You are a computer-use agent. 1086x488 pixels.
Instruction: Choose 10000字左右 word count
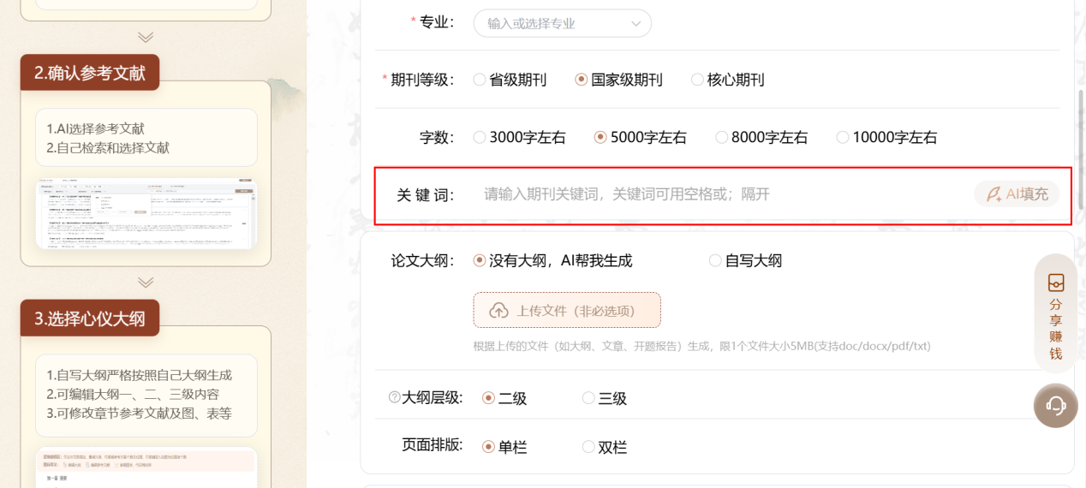click(x=886, y=137)
